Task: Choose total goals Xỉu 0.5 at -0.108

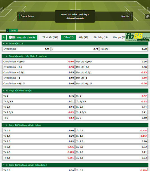Action: coord(111,130)
